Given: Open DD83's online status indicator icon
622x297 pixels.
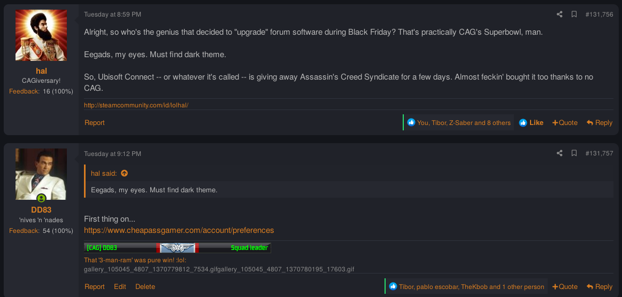Looking at the screenshot, I should click(41, 198).
